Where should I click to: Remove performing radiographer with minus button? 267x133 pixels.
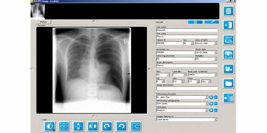click(x=215, y=104)
